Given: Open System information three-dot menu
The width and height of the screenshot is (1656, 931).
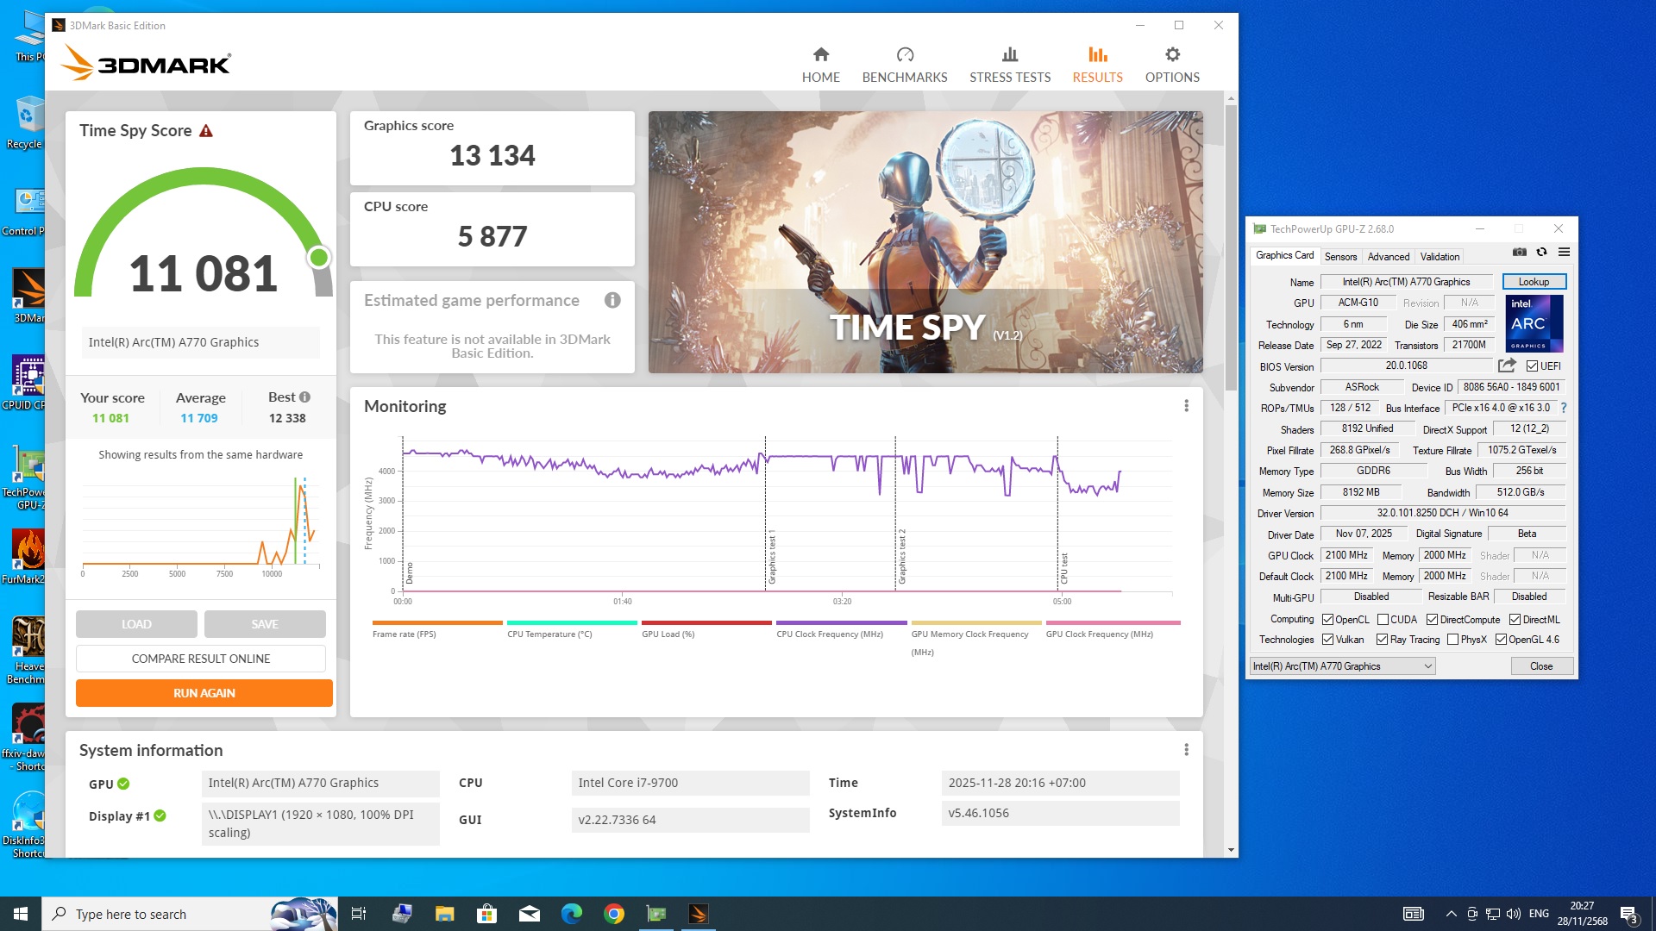Looking at the screenshot, I should pos(1186,750).
